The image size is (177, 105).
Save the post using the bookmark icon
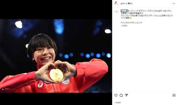point(174,95)
